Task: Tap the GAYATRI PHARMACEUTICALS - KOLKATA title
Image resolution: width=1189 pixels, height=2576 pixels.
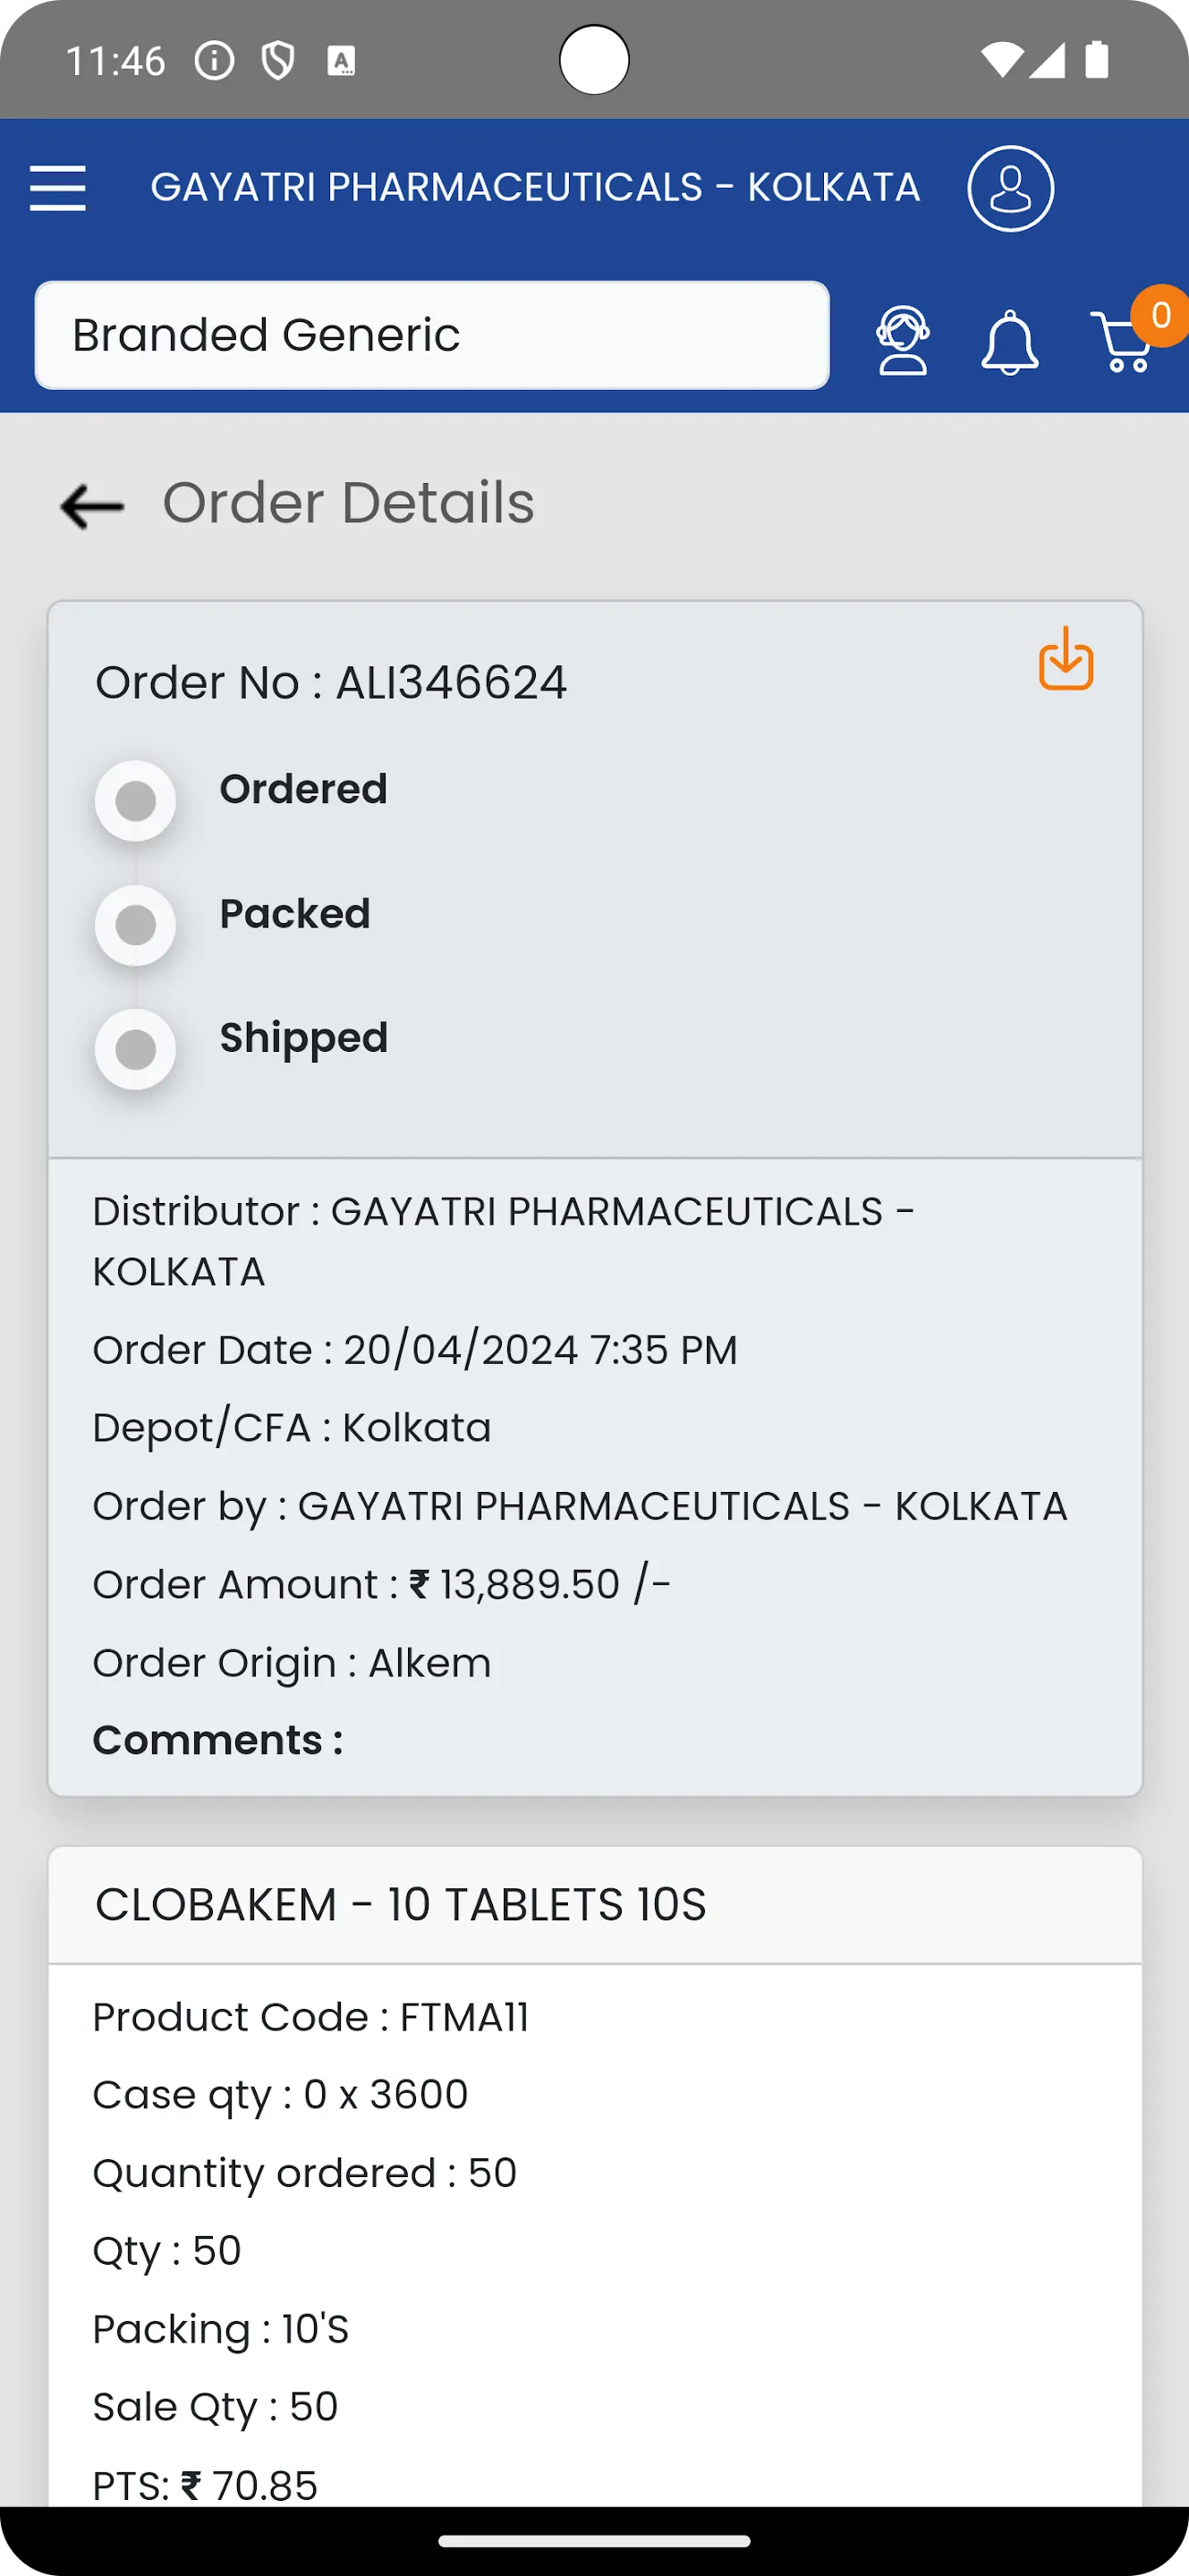Action: (535, 188)
